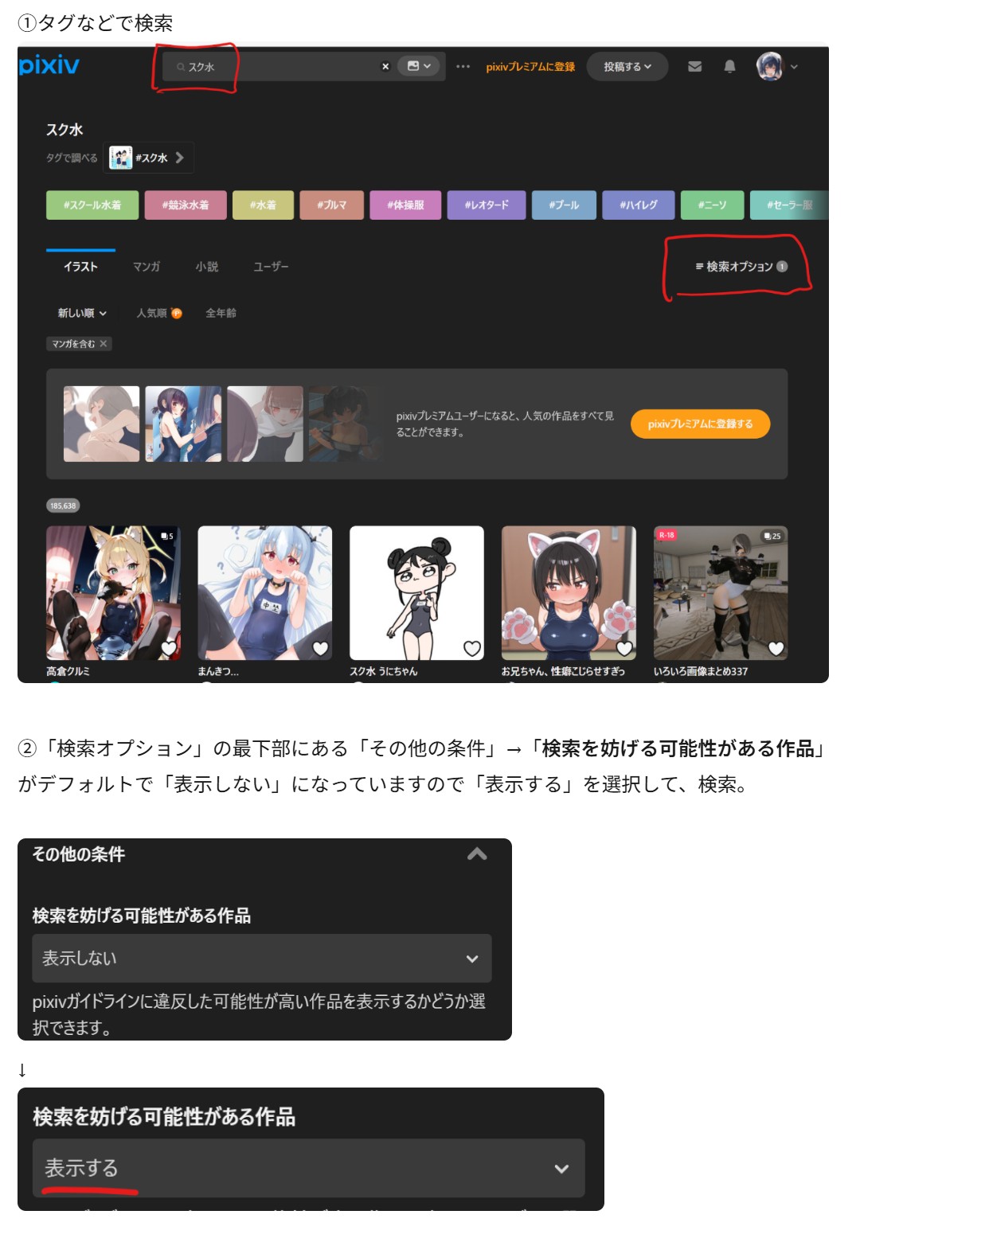
Task: Open the 表示する dropdown
Action: (x=309, y=1168)
